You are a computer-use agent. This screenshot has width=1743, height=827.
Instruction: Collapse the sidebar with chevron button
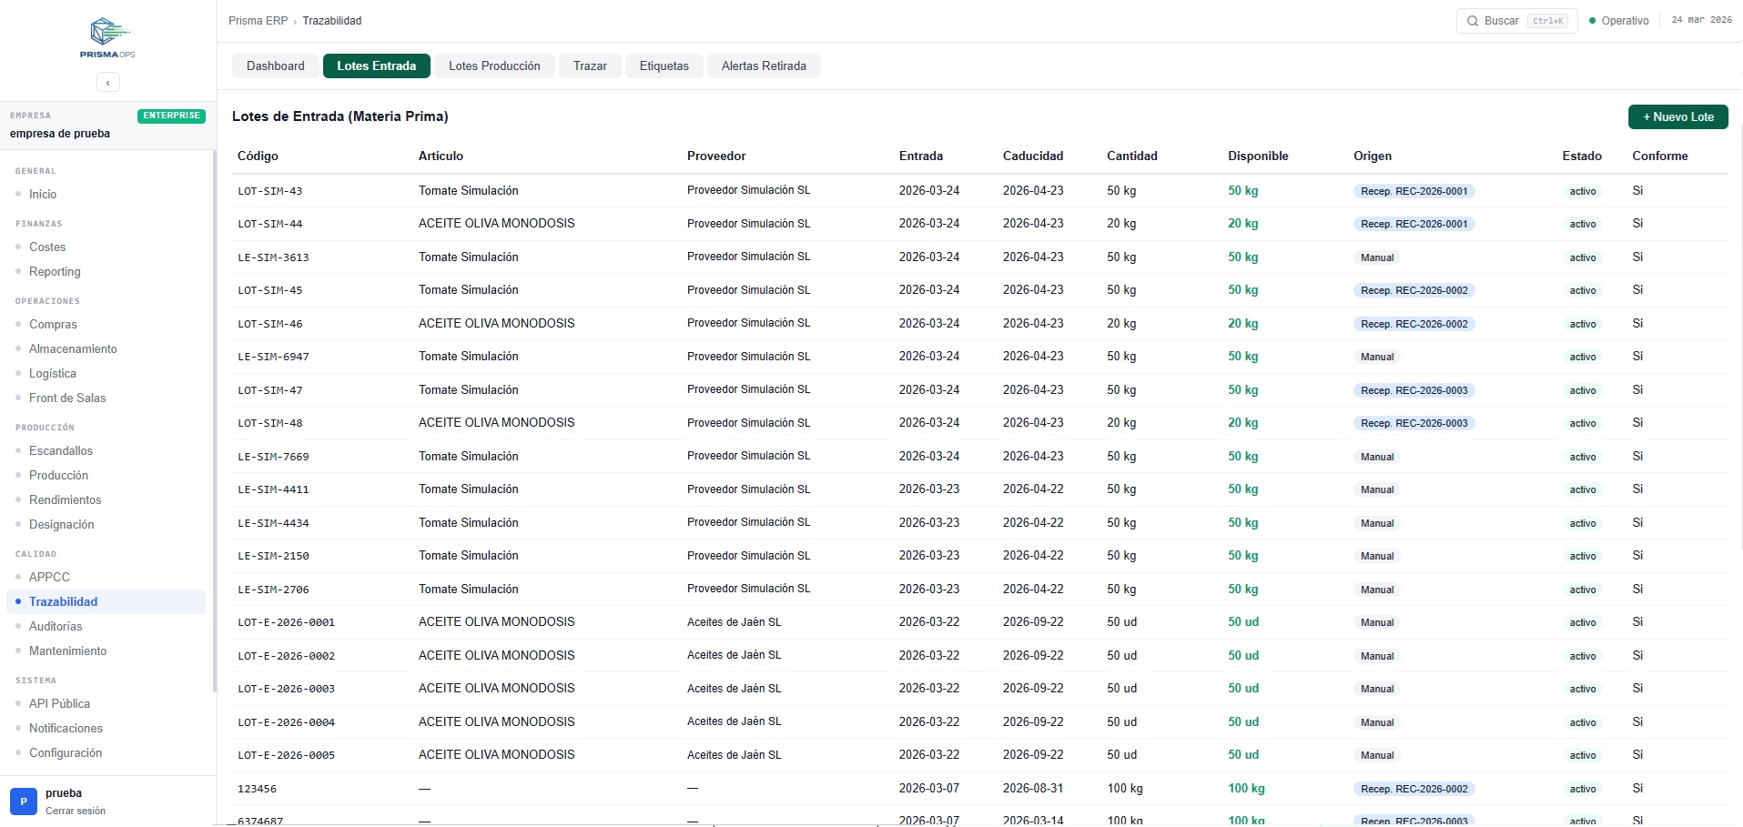coord(107,83)
